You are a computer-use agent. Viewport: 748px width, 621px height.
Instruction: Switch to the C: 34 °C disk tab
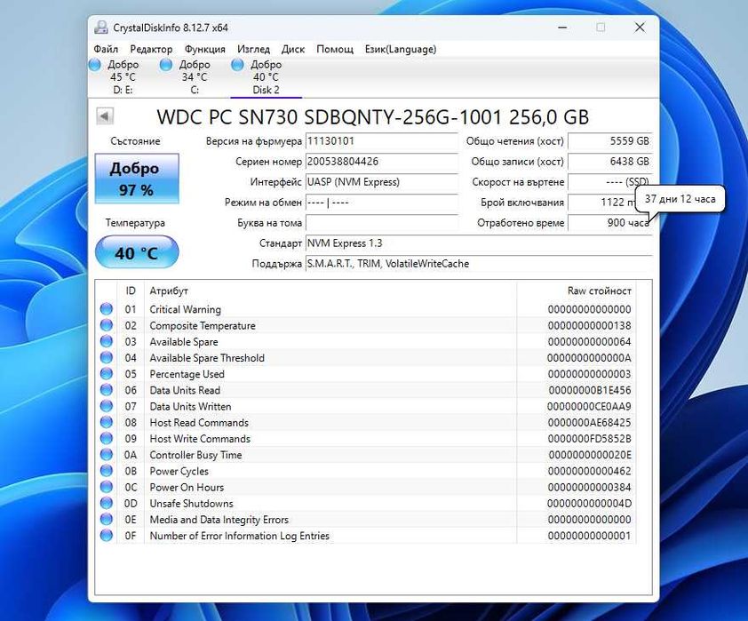195,77
